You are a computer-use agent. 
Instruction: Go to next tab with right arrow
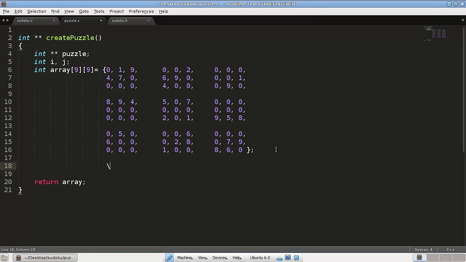(8, 21)
